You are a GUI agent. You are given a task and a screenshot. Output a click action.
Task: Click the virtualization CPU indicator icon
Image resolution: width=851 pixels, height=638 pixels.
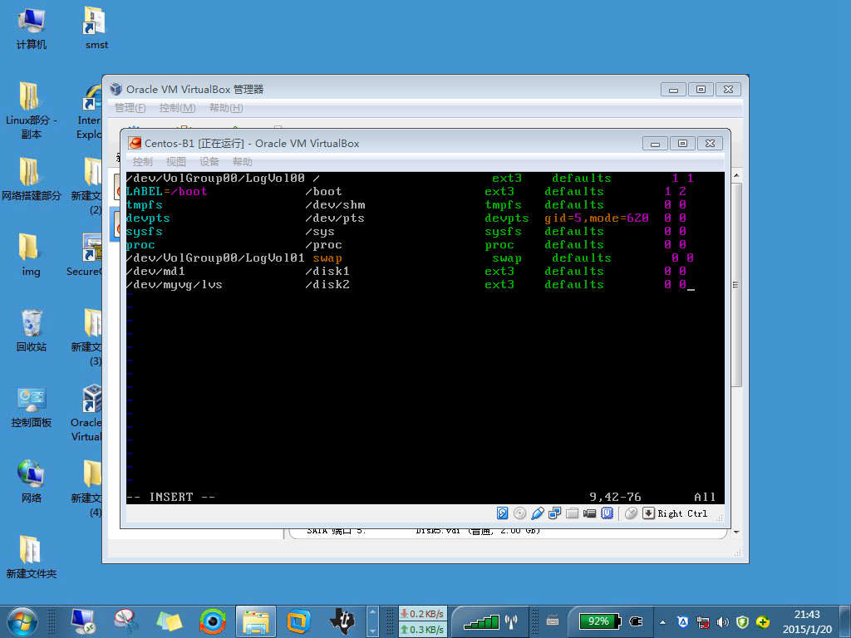[607, 513]
